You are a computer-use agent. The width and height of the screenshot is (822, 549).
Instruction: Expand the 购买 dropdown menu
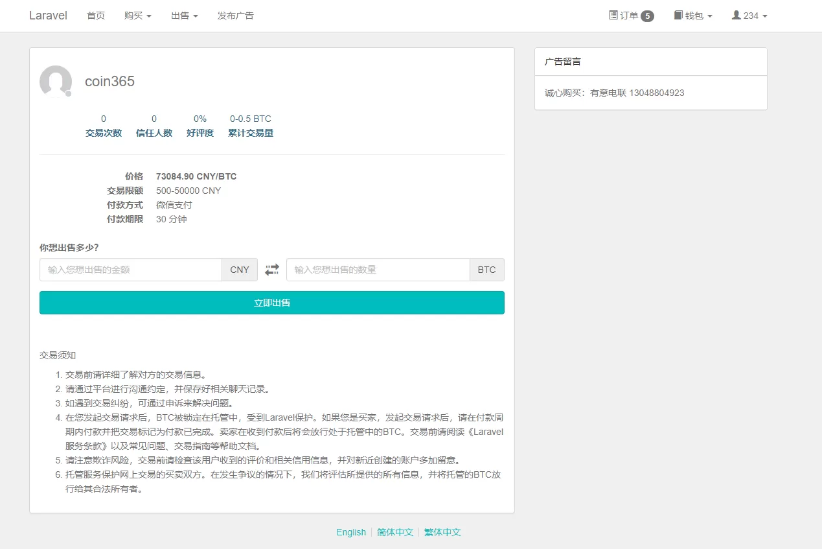tap(137, 16)
